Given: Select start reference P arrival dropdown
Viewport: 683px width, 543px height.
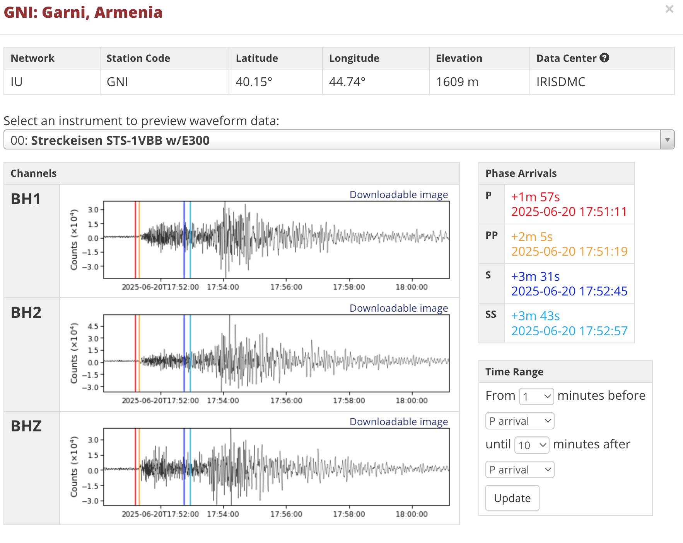Looking at the screenshot, I should coord(520,421).
